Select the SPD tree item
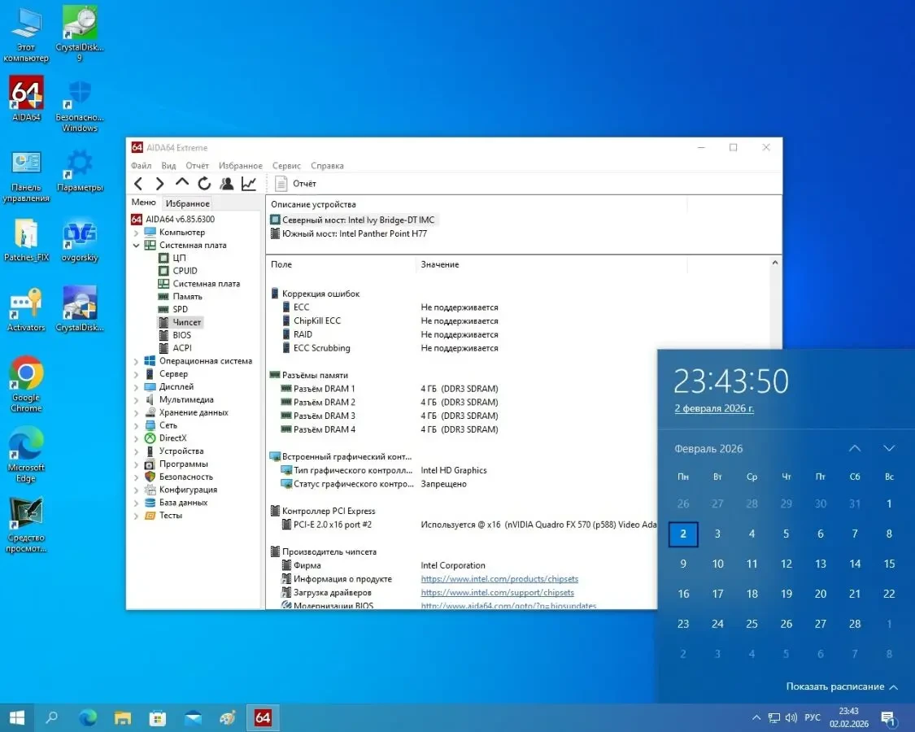 [x=181, y=309]
